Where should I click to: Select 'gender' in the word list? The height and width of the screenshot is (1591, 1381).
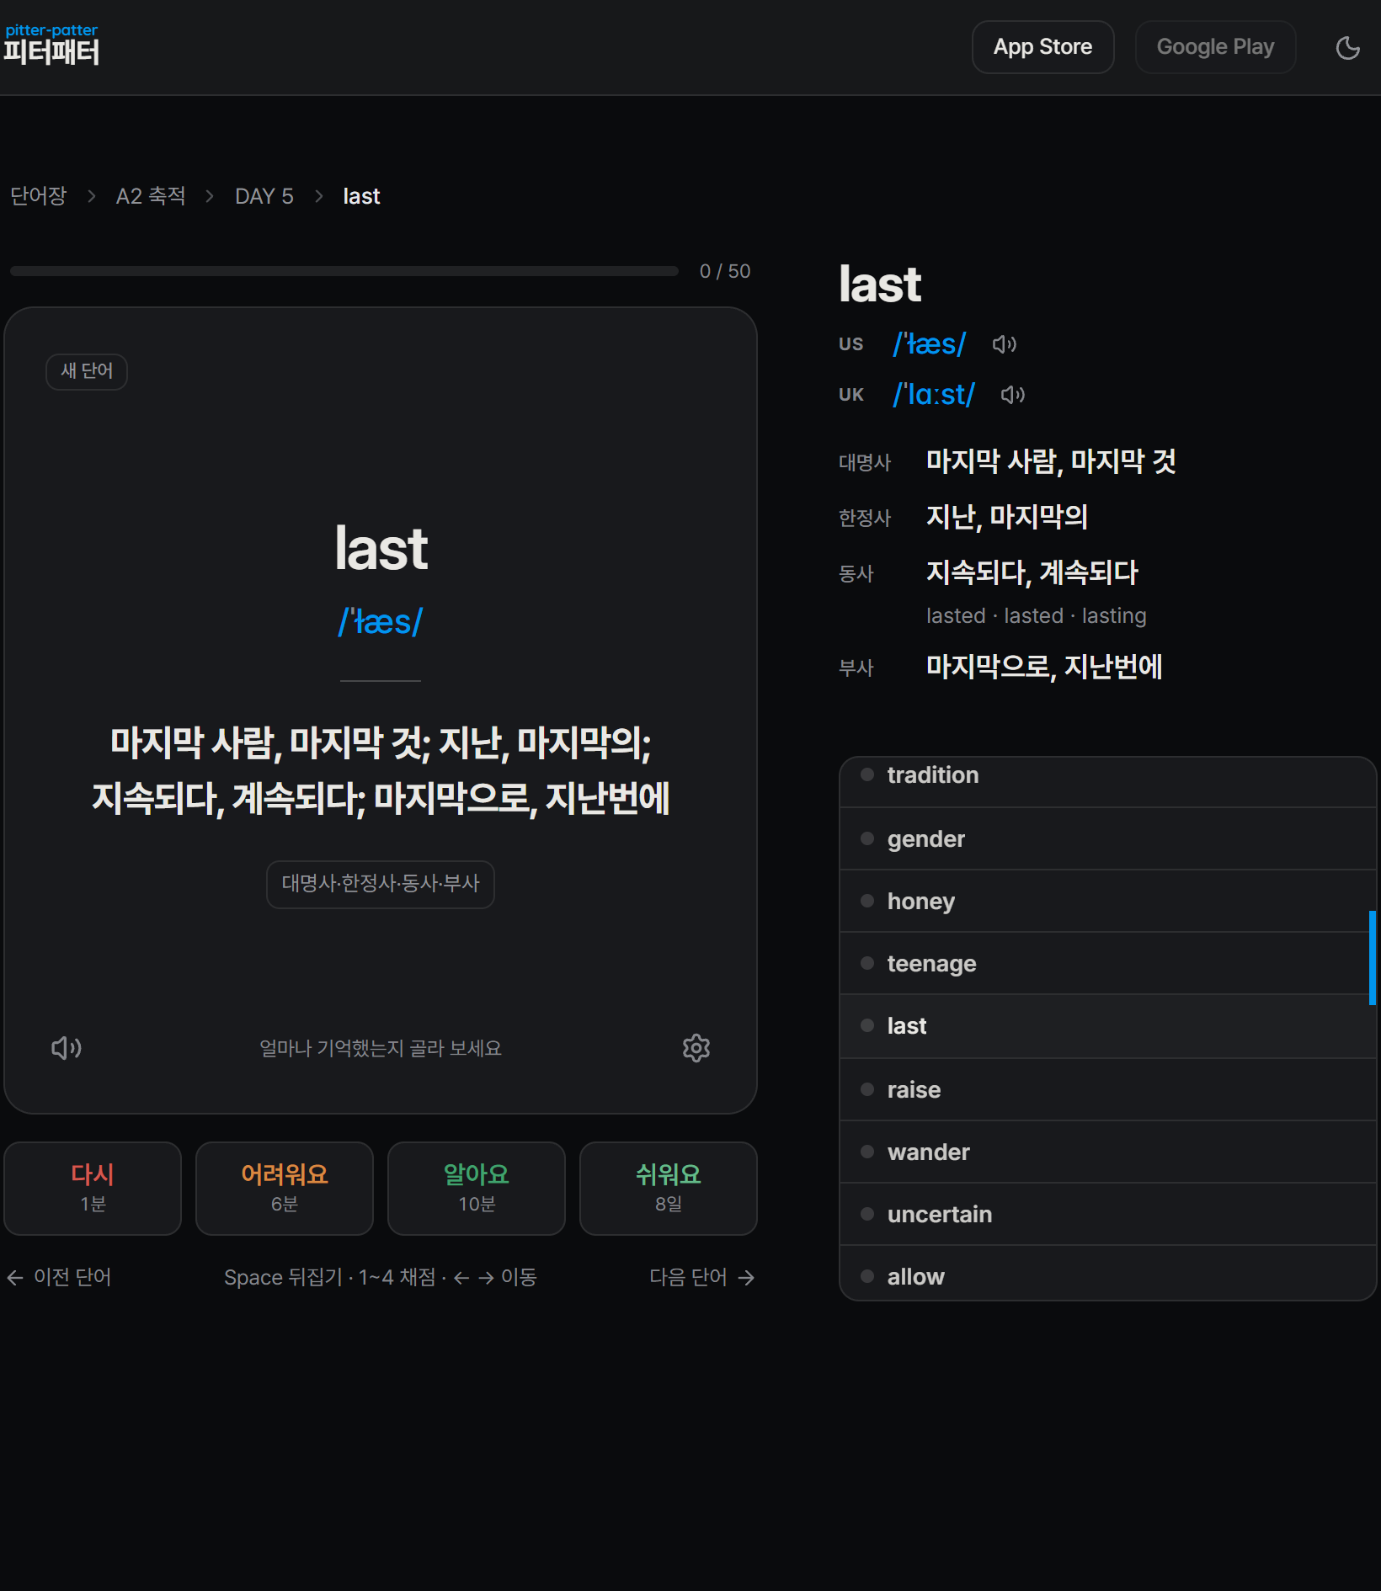click(1107, 838)
